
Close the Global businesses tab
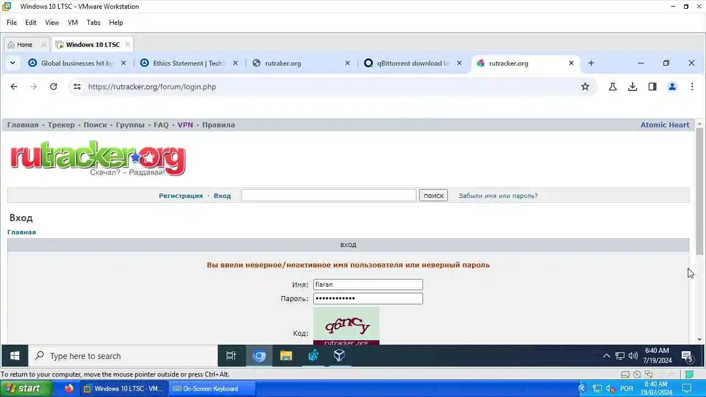pos(124,63)
